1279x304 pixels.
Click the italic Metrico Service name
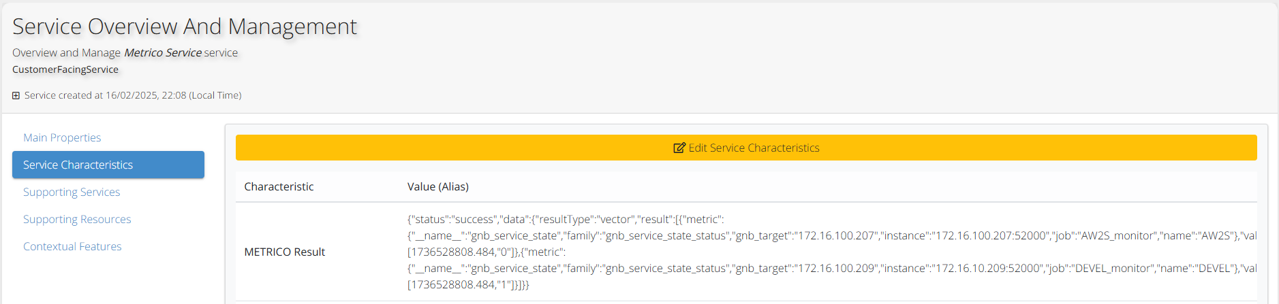click(x=162, y=52)
